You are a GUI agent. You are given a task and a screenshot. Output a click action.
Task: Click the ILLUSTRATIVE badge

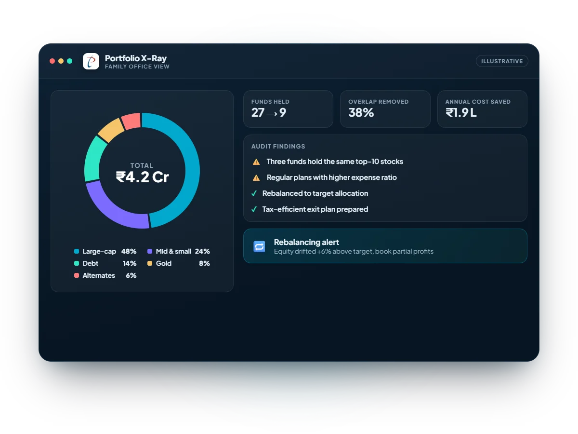point(502,61)
